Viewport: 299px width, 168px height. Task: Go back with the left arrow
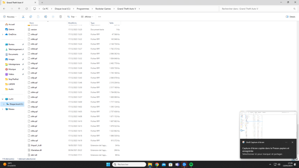click(x=4, y=9)
